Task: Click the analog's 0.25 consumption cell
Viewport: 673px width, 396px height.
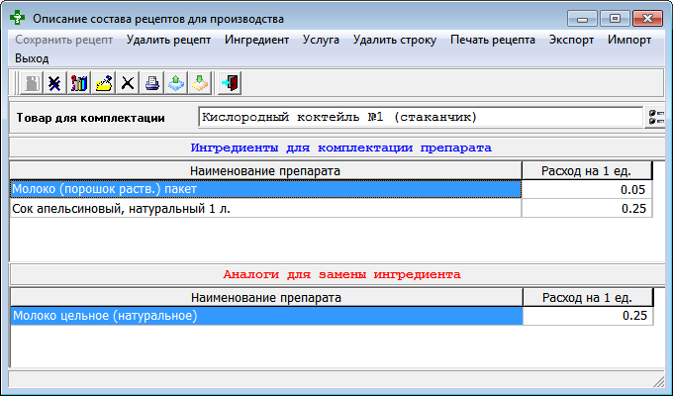Action: [x=588, y=316]
